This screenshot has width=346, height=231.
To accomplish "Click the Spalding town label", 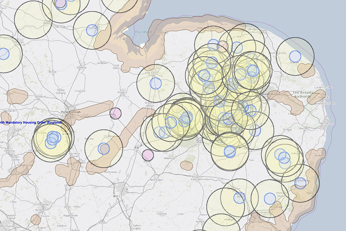I will click(81, 67).
